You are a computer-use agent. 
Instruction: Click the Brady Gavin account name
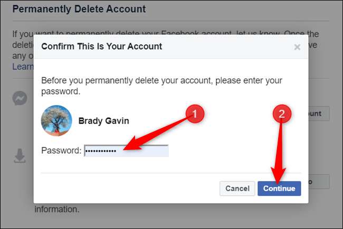(103, 121)
